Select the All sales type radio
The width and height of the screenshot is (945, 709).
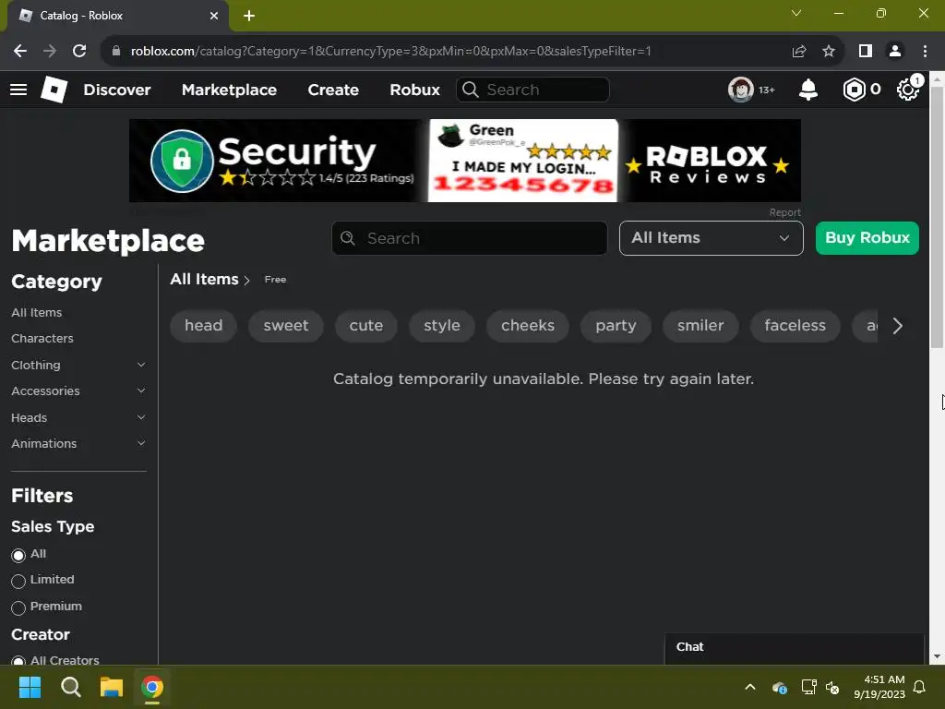pyautogui.click(x=18, y=555)
